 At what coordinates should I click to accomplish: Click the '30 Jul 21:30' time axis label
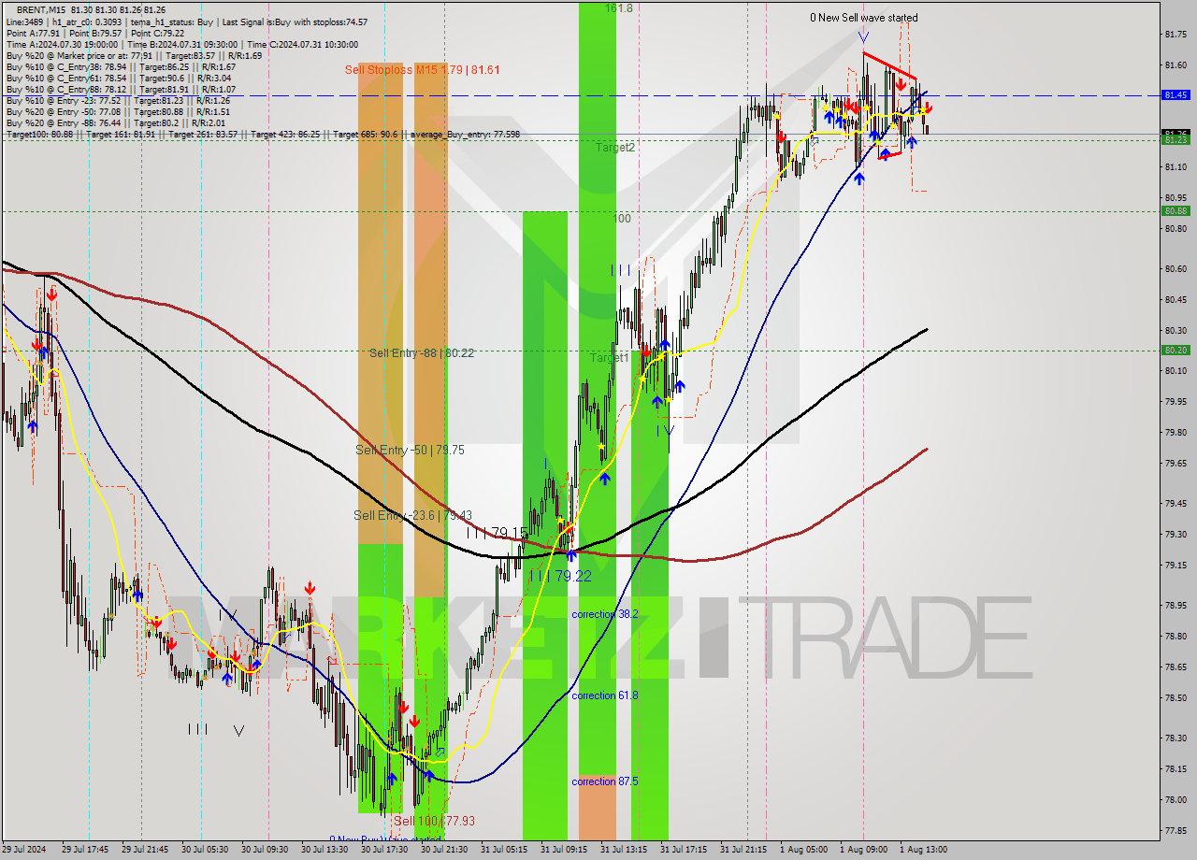click(x=443, y=850)
